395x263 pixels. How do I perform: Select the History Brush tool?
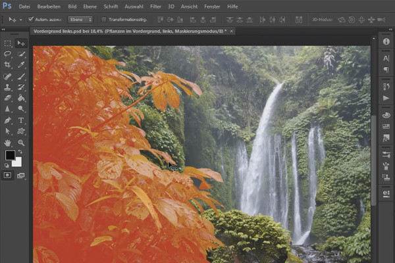click(x=21, y=87)
